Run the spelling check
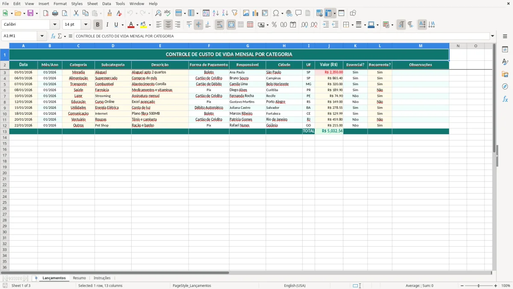Viewport: 513px width, 289px height. pos(167,13)
